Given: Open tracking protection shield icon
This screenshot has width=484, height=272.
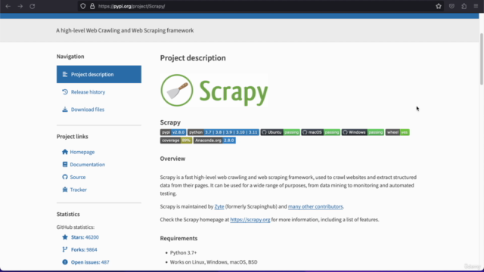Looking at the screenshot, I should [x=82, y=6].
